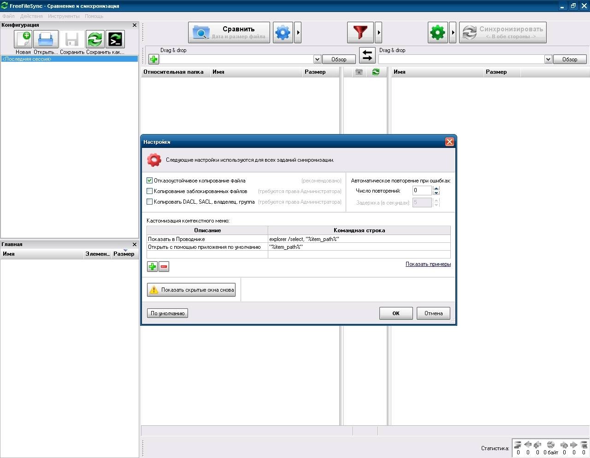Click the green sync action column icon
Image resolution: width=590 pixels, height=458 pixels.
click(x=376, y=72)
